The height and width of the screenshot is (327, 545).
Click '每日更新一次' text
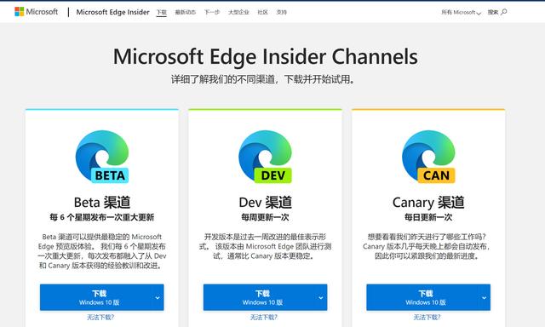coord(428,217)
